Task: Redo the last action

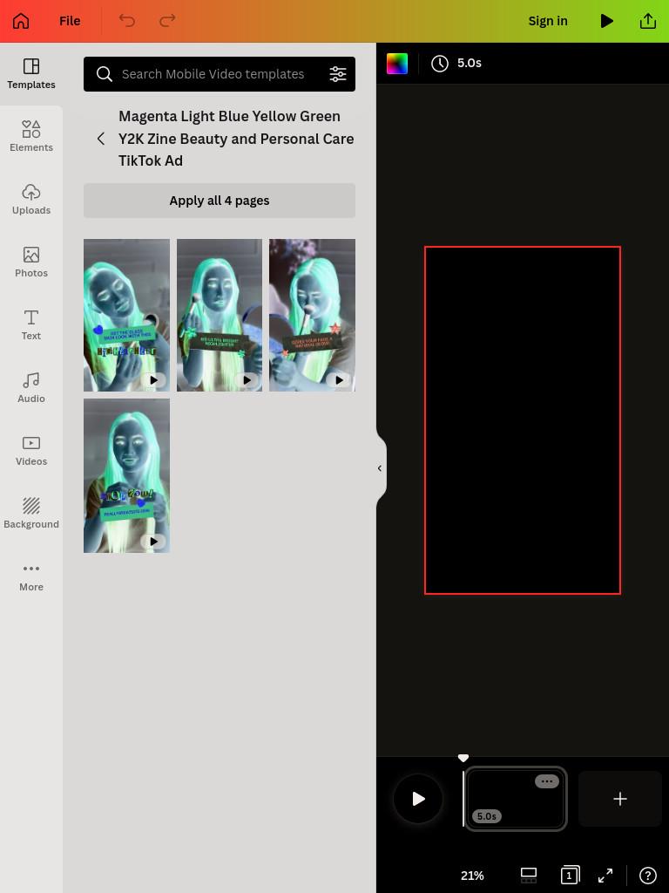Action: coord(167,21)
